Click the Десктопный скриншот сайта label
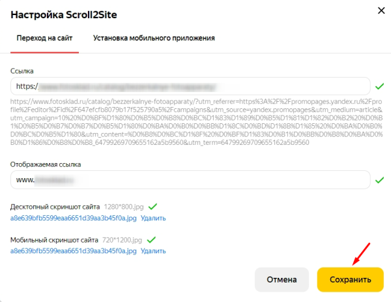Image resolution: width=391 pixels, height=302 pixels. [55, 206]
